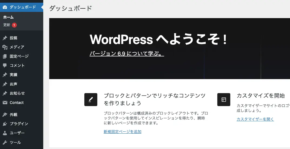Open the メディア menu
Viewport: 290px width, 149px height.
[22, 47]
